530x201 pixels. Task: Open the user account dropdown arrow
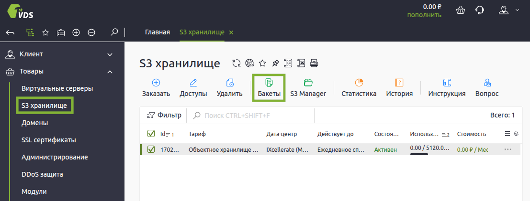click(x=517, y=10)
